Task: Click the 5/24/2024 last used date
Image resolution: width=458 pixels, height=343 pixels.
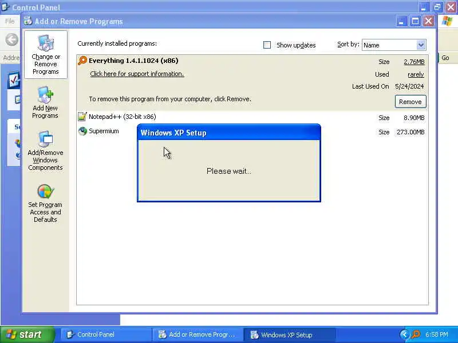Action: [x=409, y=86]
